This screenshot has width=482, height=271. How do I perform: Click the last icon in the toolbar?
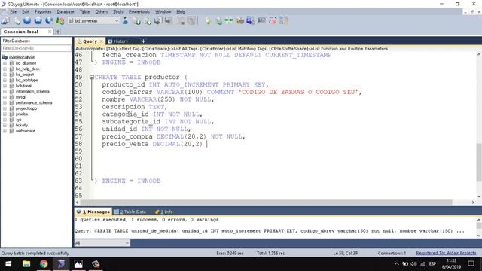pos(284,20)
